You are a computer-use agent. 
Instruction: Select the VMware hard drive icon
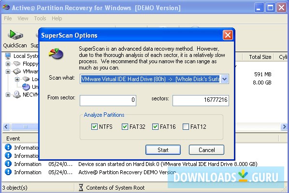[x=17, y=71]
